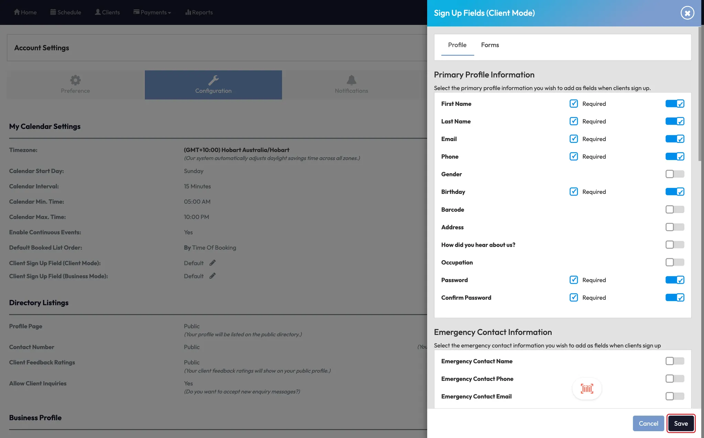Enable the Gender field toggle
This screenshot has height=438, width=704.
pyautogui.click(x=674, y=174)
